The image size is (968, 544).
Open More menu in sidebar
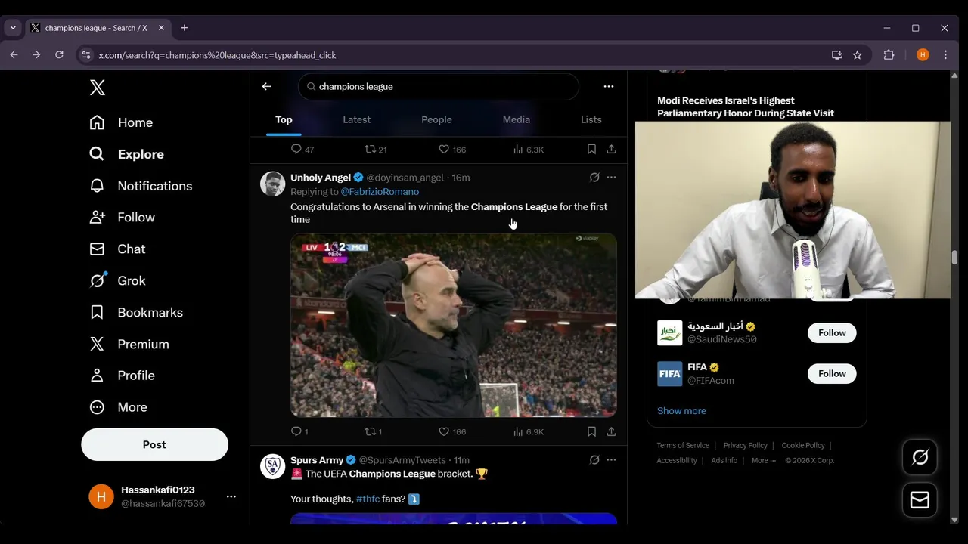pos(118,407)
